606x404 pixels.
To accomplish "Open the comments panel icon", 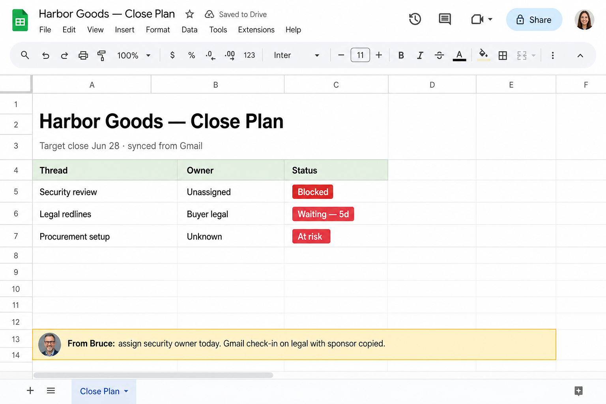I will (x=445, y=19).
